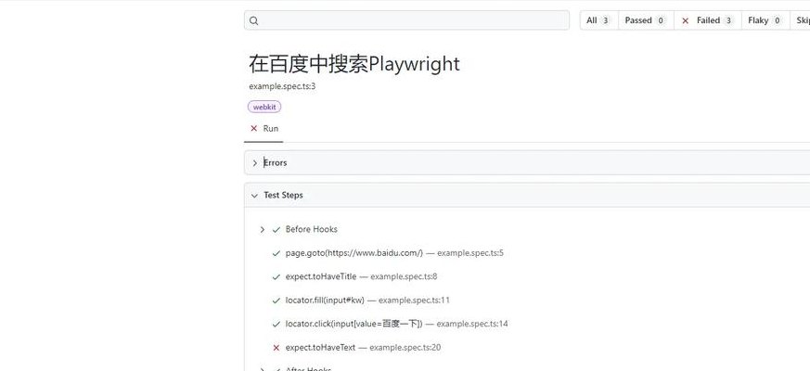Select page.goto(https://www.baidu.com/) step
Screen dimensions: 810x371
click(x=354, y=253)
